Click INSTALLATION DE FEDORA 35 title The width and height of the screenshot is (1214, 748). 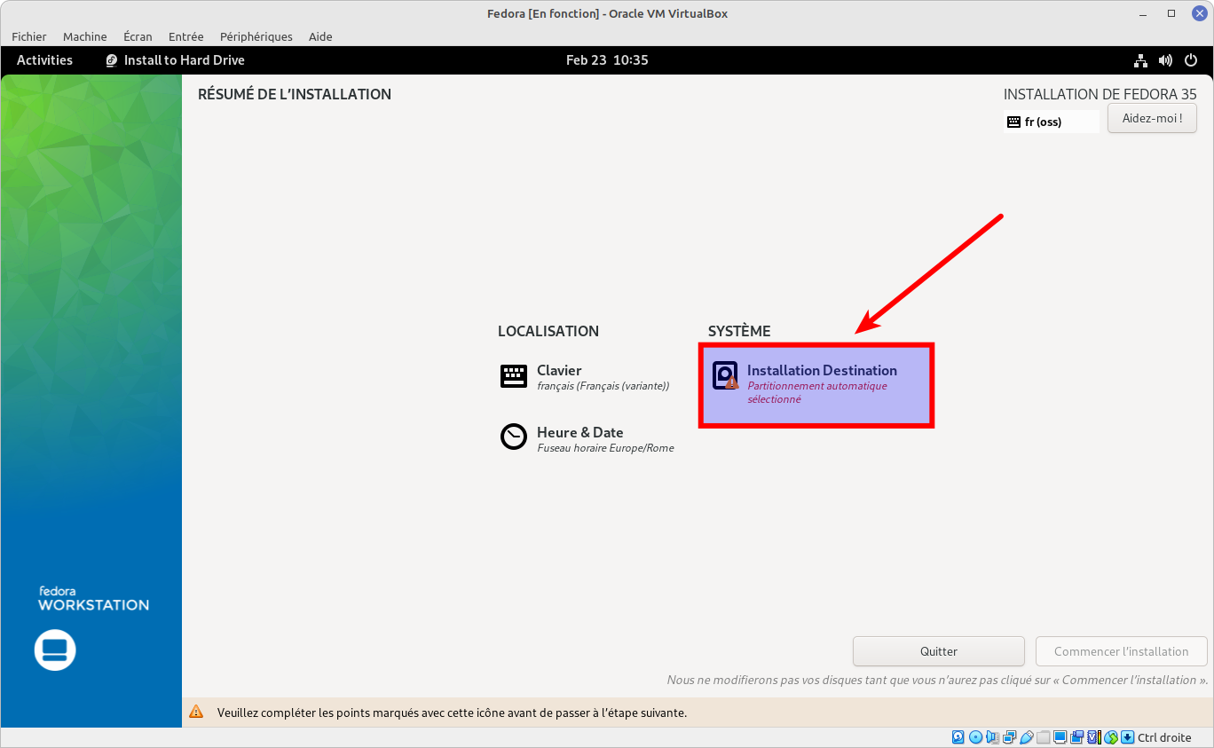click(1100, 94)
